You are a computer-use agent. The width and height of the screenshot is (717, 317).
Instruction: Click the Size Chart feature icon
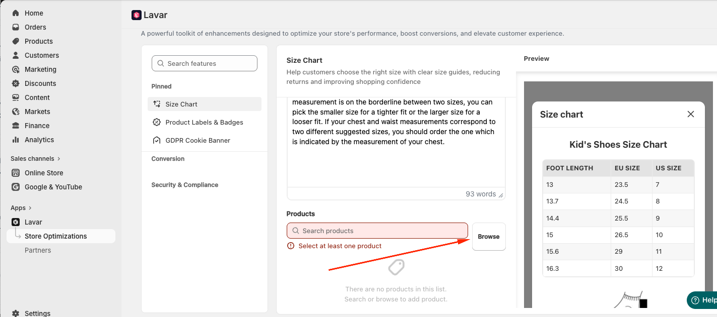[x=157, y=104]
